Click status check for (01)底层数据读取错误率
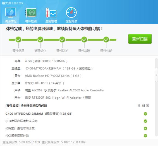158x146 pixels. [x=145, y=121]
